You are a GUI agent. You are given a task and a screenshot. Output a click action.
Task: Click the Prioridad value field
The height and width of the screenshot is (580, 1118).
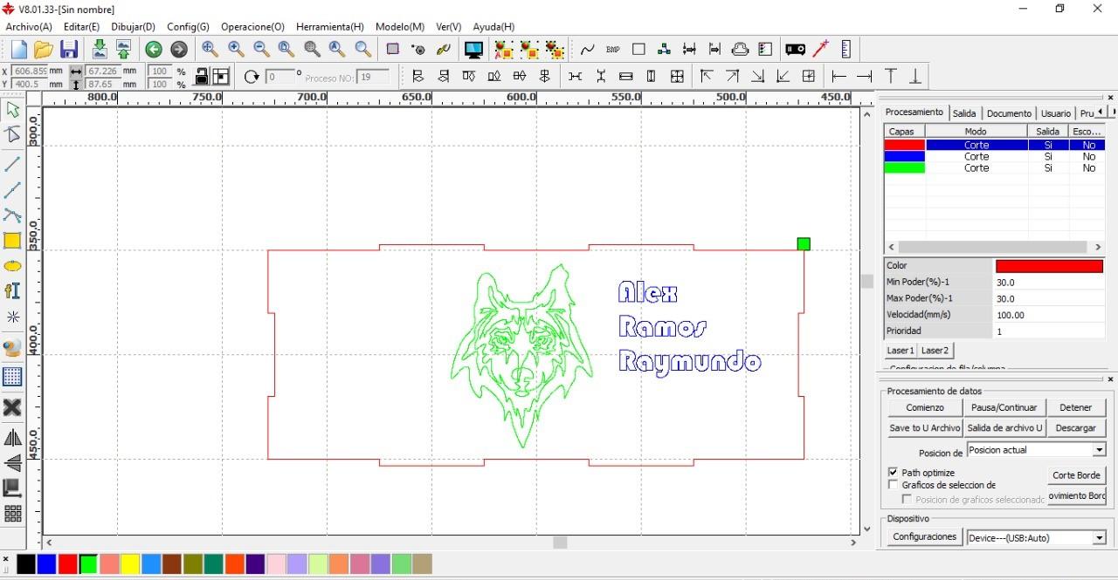point(1049,331)
